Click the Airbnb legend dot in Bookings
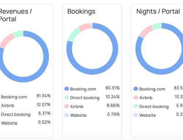This screenshot has height=140, width=183. [x=67, y=106]
